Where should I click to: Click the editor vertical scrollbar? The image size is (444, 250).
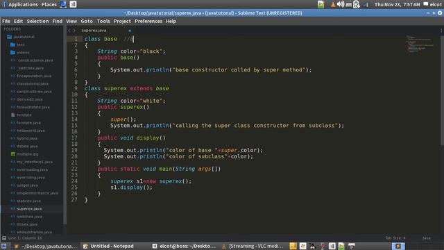(x=442, y=91)
